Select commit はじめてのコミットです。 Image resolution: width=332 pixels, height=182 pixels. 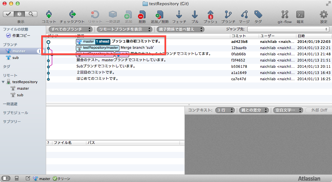[97, 79]
